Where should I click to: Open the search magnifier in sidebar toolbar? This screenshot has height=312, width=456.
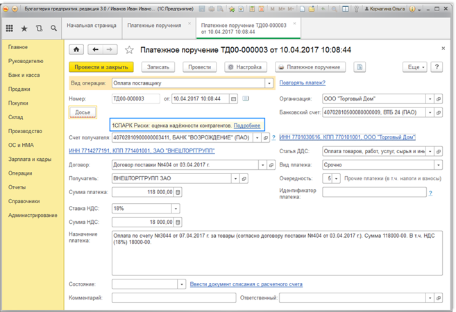(53, 28)
